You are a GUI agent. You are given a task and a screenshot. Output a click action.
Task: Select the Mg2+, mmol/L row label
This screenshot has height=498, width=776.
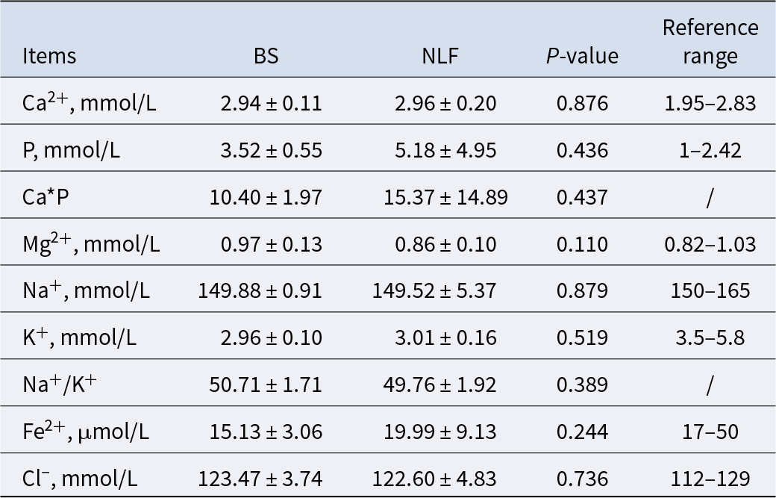pyautogui.click(x=91, y=243)
